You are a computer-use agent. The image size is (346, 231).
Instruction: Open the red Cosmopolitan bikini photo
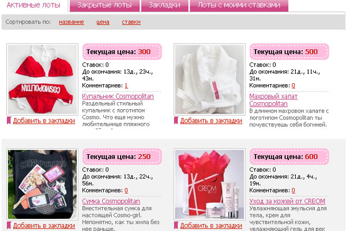coord(42,79)
